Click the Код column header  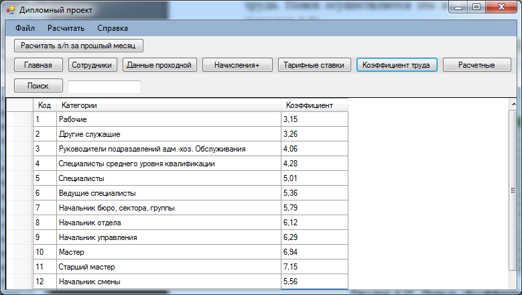click(x=45, y=105)
